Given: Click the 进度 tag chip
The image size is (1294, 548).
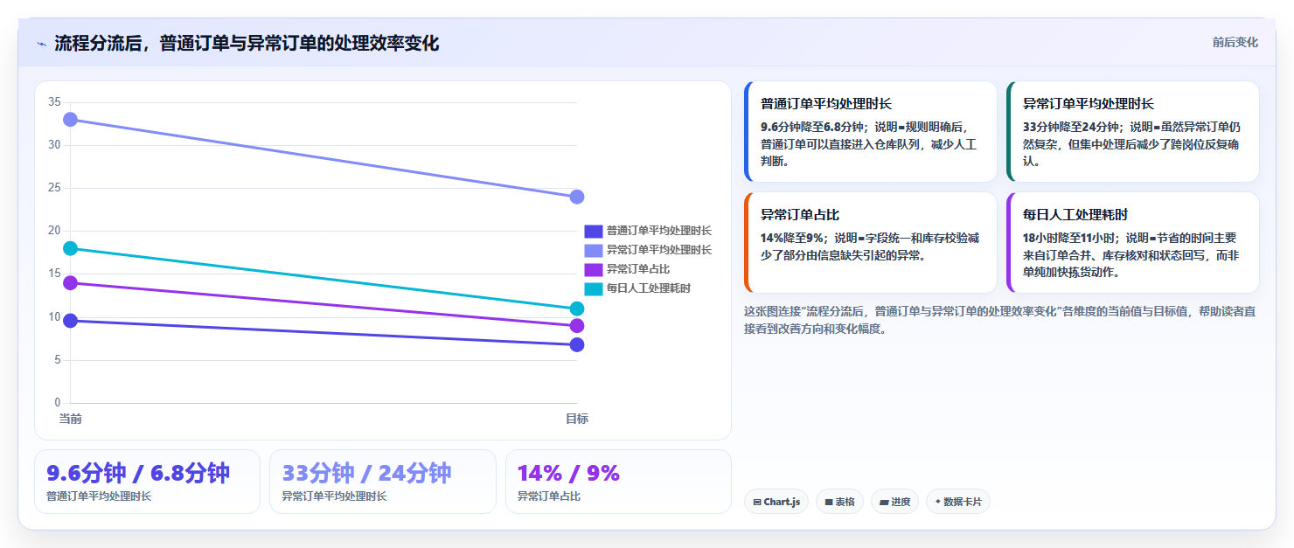Looking at the screenshot, I should click(894, 502).
